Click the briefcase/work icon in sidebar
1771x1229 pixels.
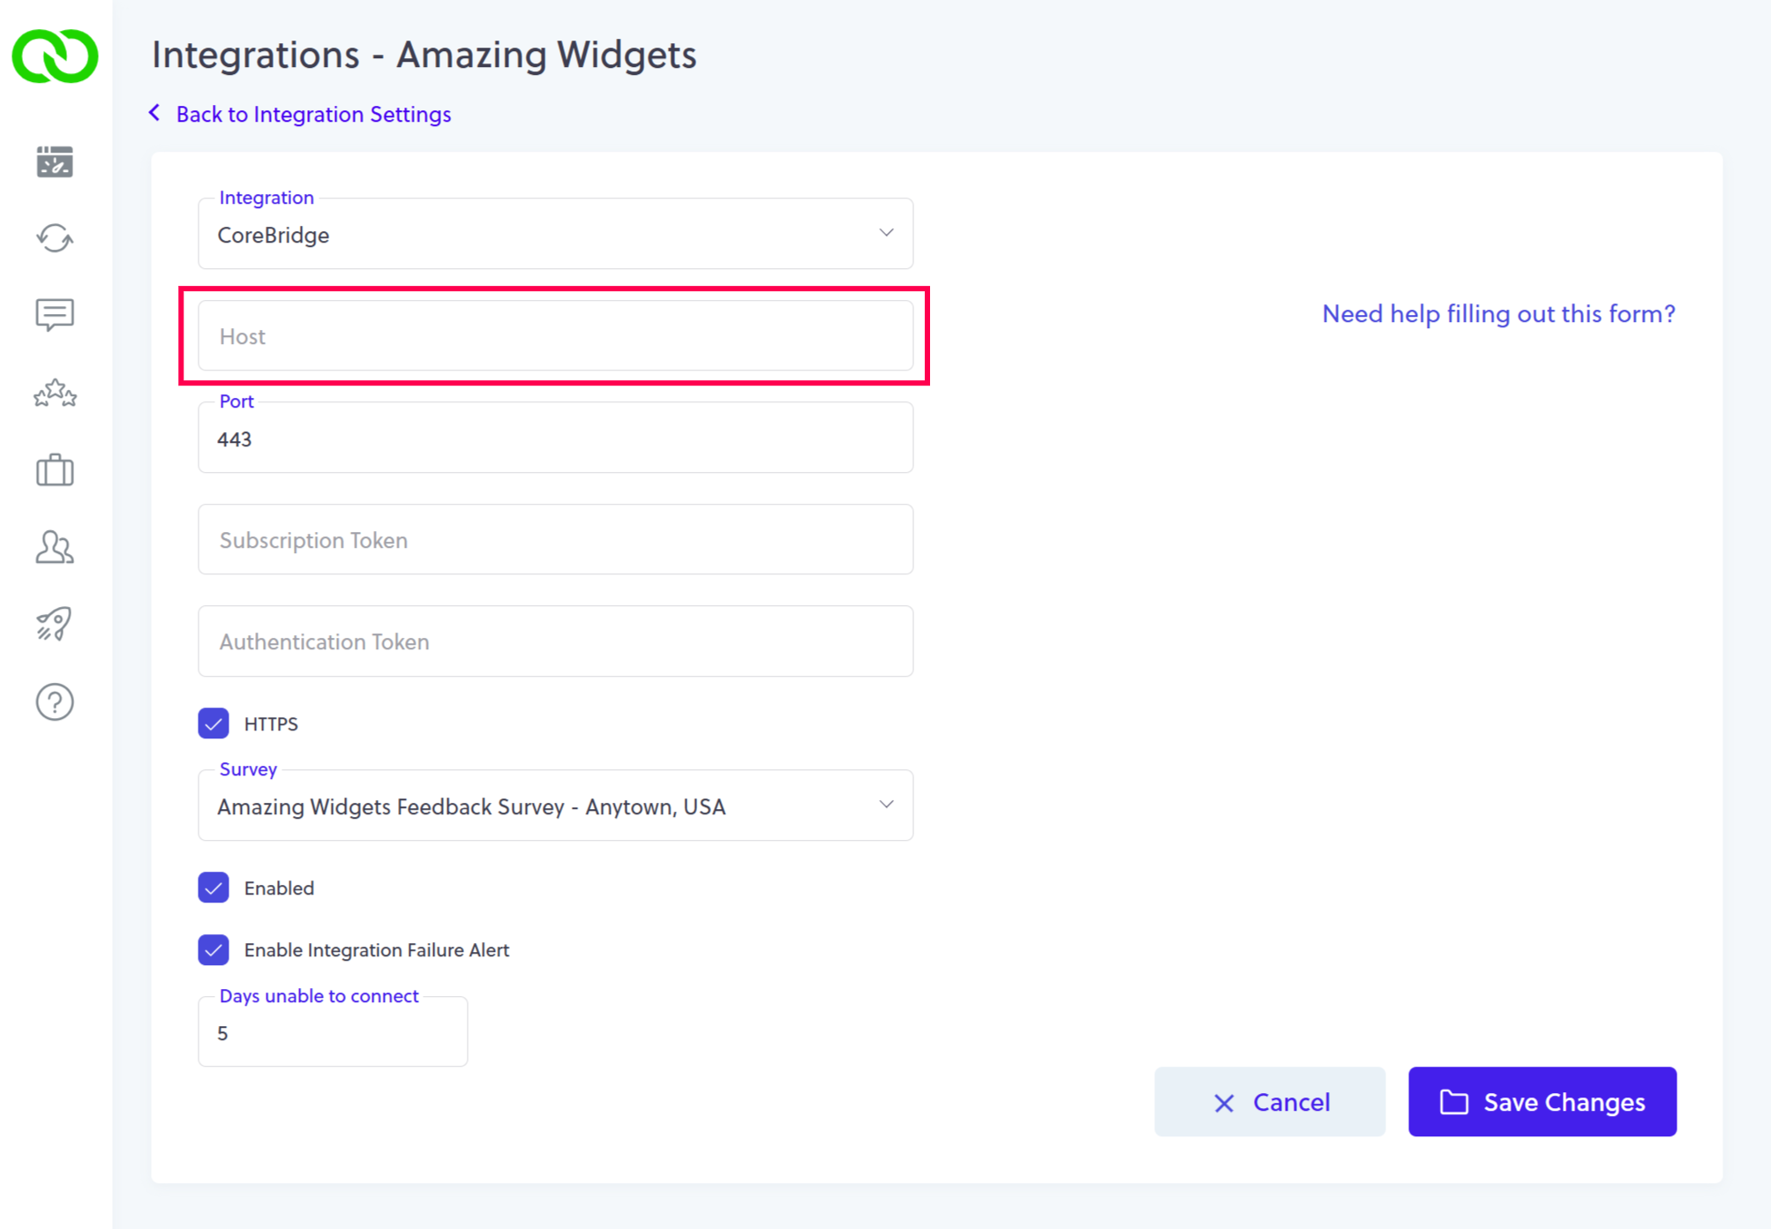tap(56, 468)
